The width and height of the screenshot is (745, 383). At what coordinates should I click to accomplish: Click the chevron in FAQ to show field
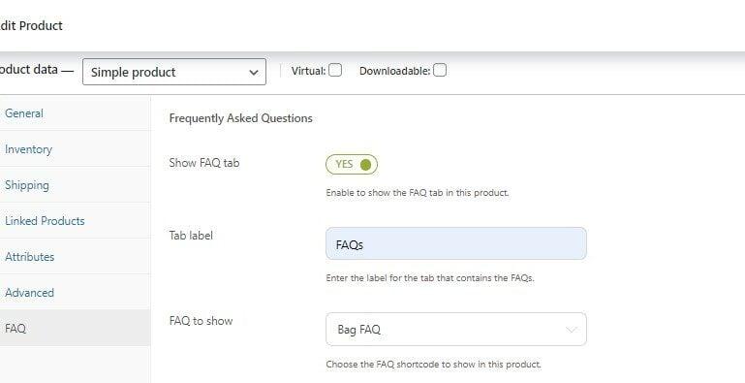572,330
